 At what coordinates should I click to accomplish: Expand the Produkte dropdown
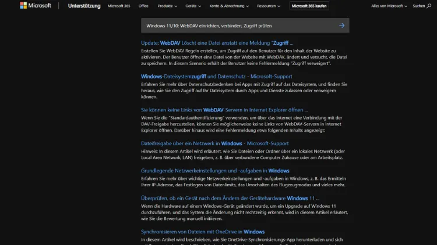coord(167,6)
